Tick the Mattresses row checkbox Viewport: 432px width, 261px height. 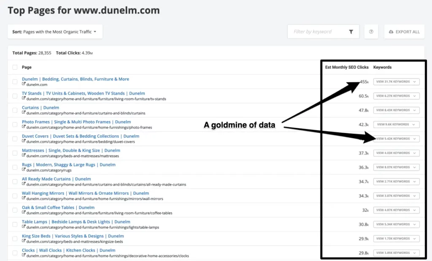coord(15,153)
